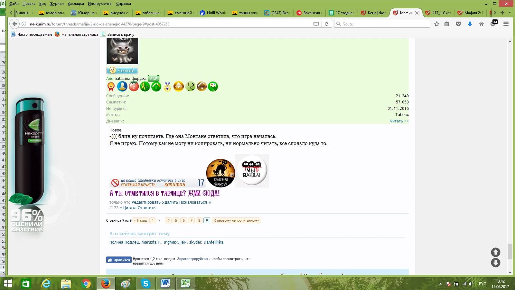This screenshot has height=290, width=515.
Task: Click the tomato badge with number 2
Action: pyautogui.click(x=134, y=86)
